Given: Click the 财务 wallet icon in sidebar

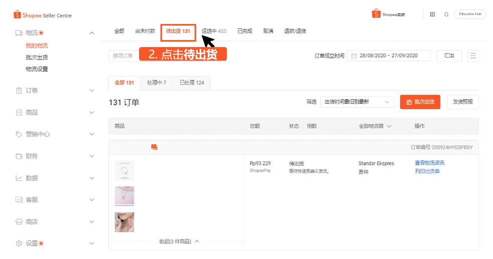Looking at the screenshot, I should coord(19,156).
